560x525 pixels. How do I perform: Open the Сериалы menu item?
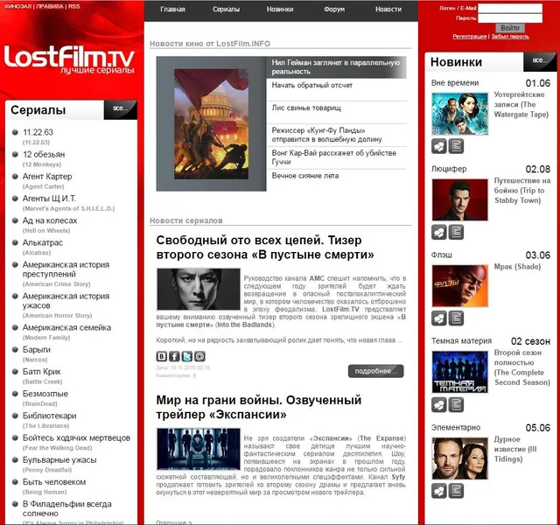coord(226,10)
